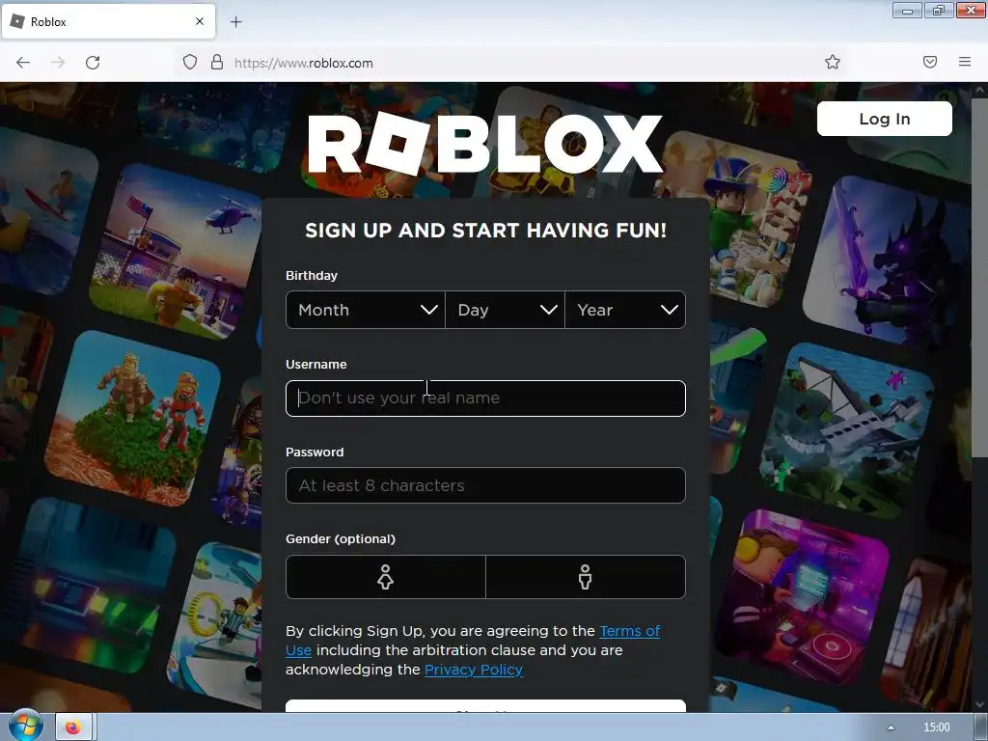The height and width of the screenshot is (741, 988).
Task: Open the Windows Start menu
Action: 25,727
